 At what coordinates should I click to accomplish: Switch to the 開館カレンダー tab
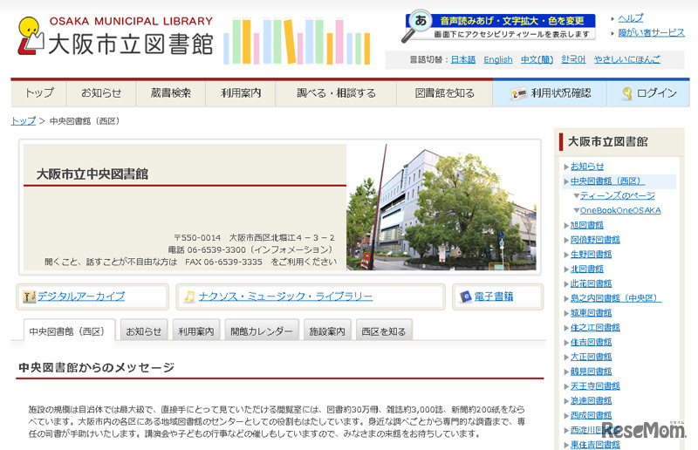pos(262,331)
